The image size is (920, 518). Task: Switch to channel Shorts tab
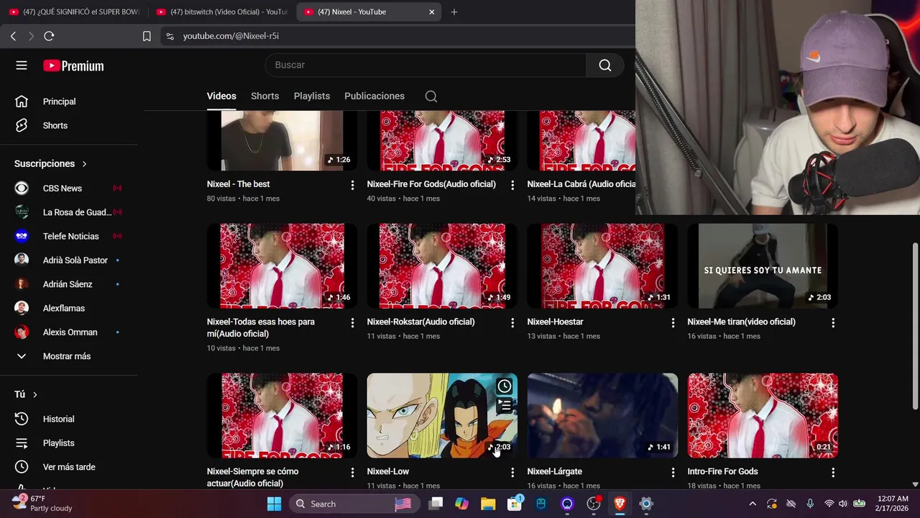264,96
